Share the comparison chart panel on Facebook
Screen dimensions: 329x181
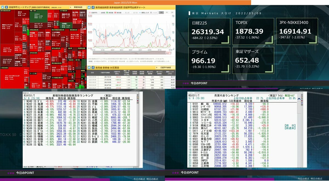point(93,7)
